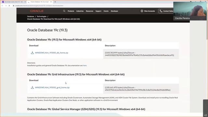The height and width of the screenshot is (117, 208).
Task: Click the Contact Sales button
Action: pyautogui.click(x=166, y=11)
